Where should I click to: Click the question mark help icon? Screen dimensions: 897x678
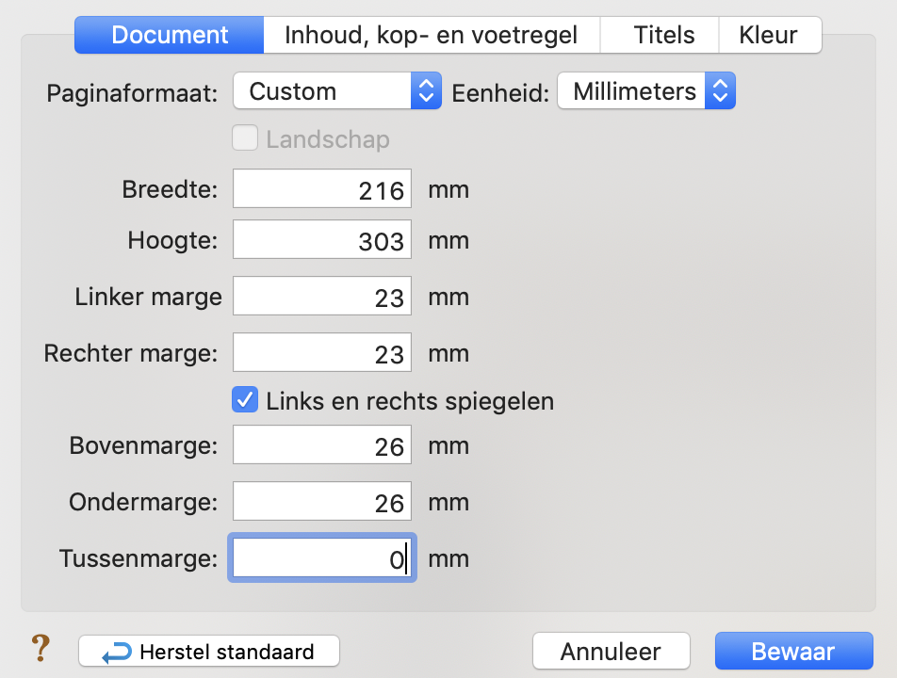tap(40, 649)
